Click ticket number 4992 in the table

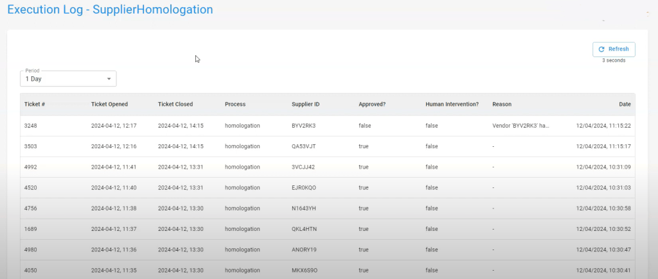coord(32,167)
